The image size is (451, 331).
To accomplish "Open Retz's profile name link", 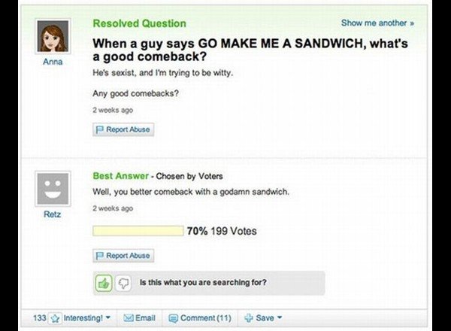I will 53,214.
